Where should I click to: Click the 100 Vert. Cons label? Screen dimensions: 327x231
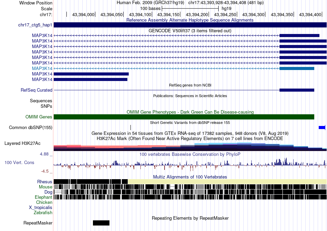click(x=19, y=163)
